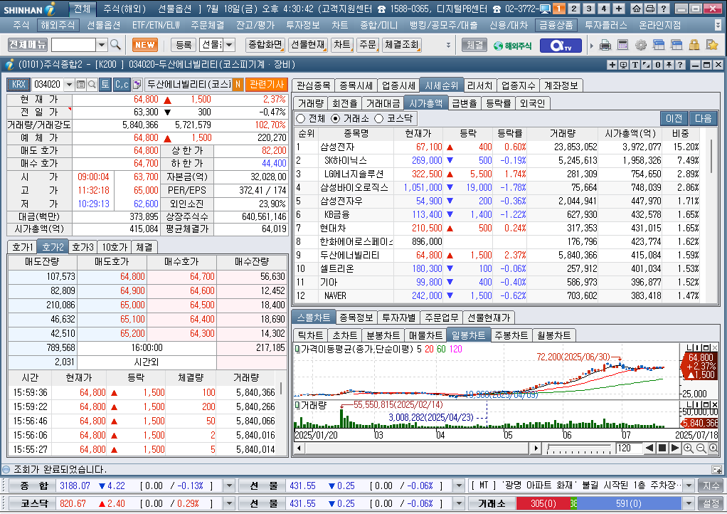Click the NEW button in the toolbar
This screenshot has width=727, height=514.
tap(145, 45)
